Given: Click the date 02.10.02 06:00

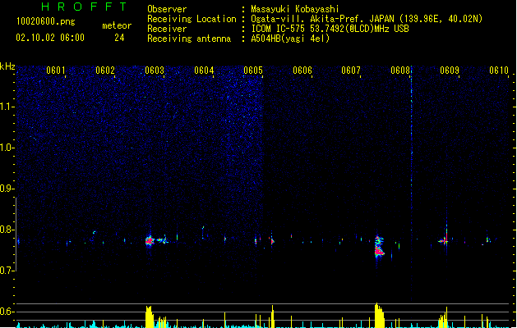Looking at the screenshot, I should (50, 38).
